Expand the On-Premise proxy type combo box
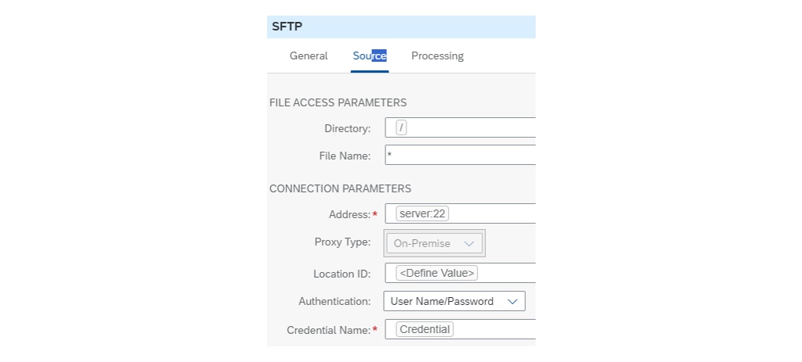802x362 pixels. tap(434, 244)
